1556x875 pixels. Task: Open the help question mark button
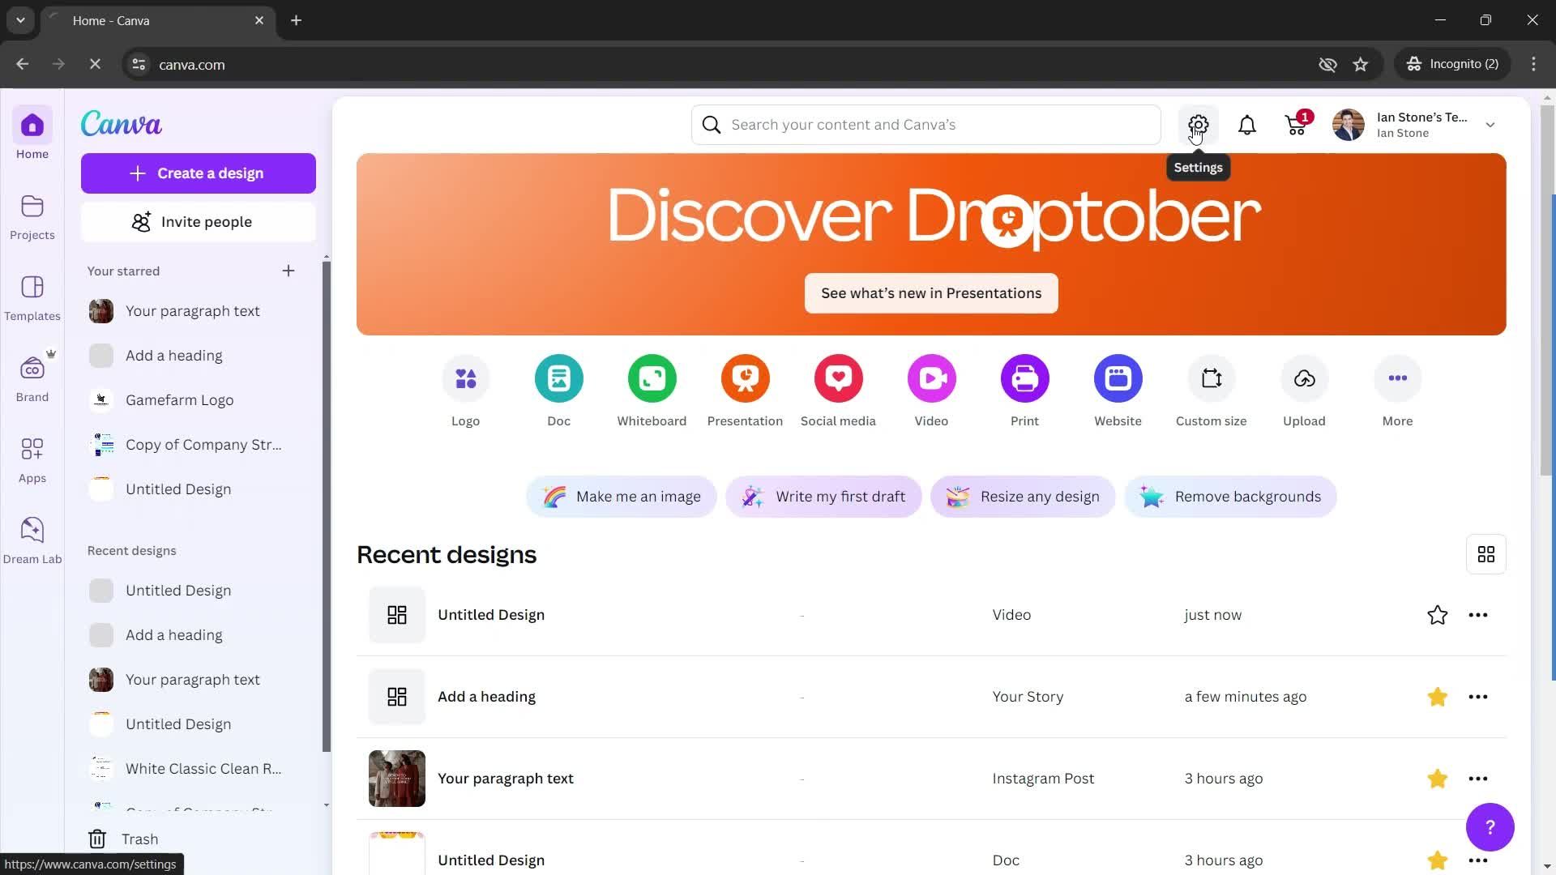click(x=1490, y=827)
